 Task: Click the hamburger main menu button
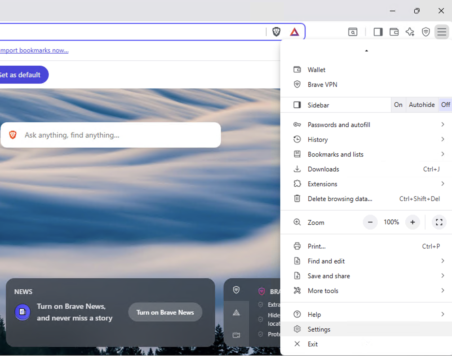pyautogui.click(x=442, y=32)
